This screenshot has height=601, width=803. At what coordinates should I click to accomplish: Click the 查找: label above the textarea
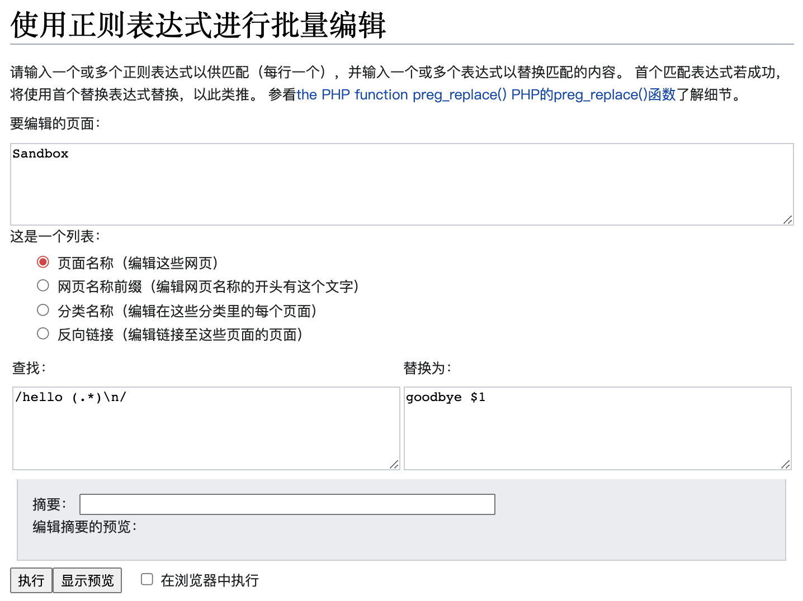click(x=29, y=368)
